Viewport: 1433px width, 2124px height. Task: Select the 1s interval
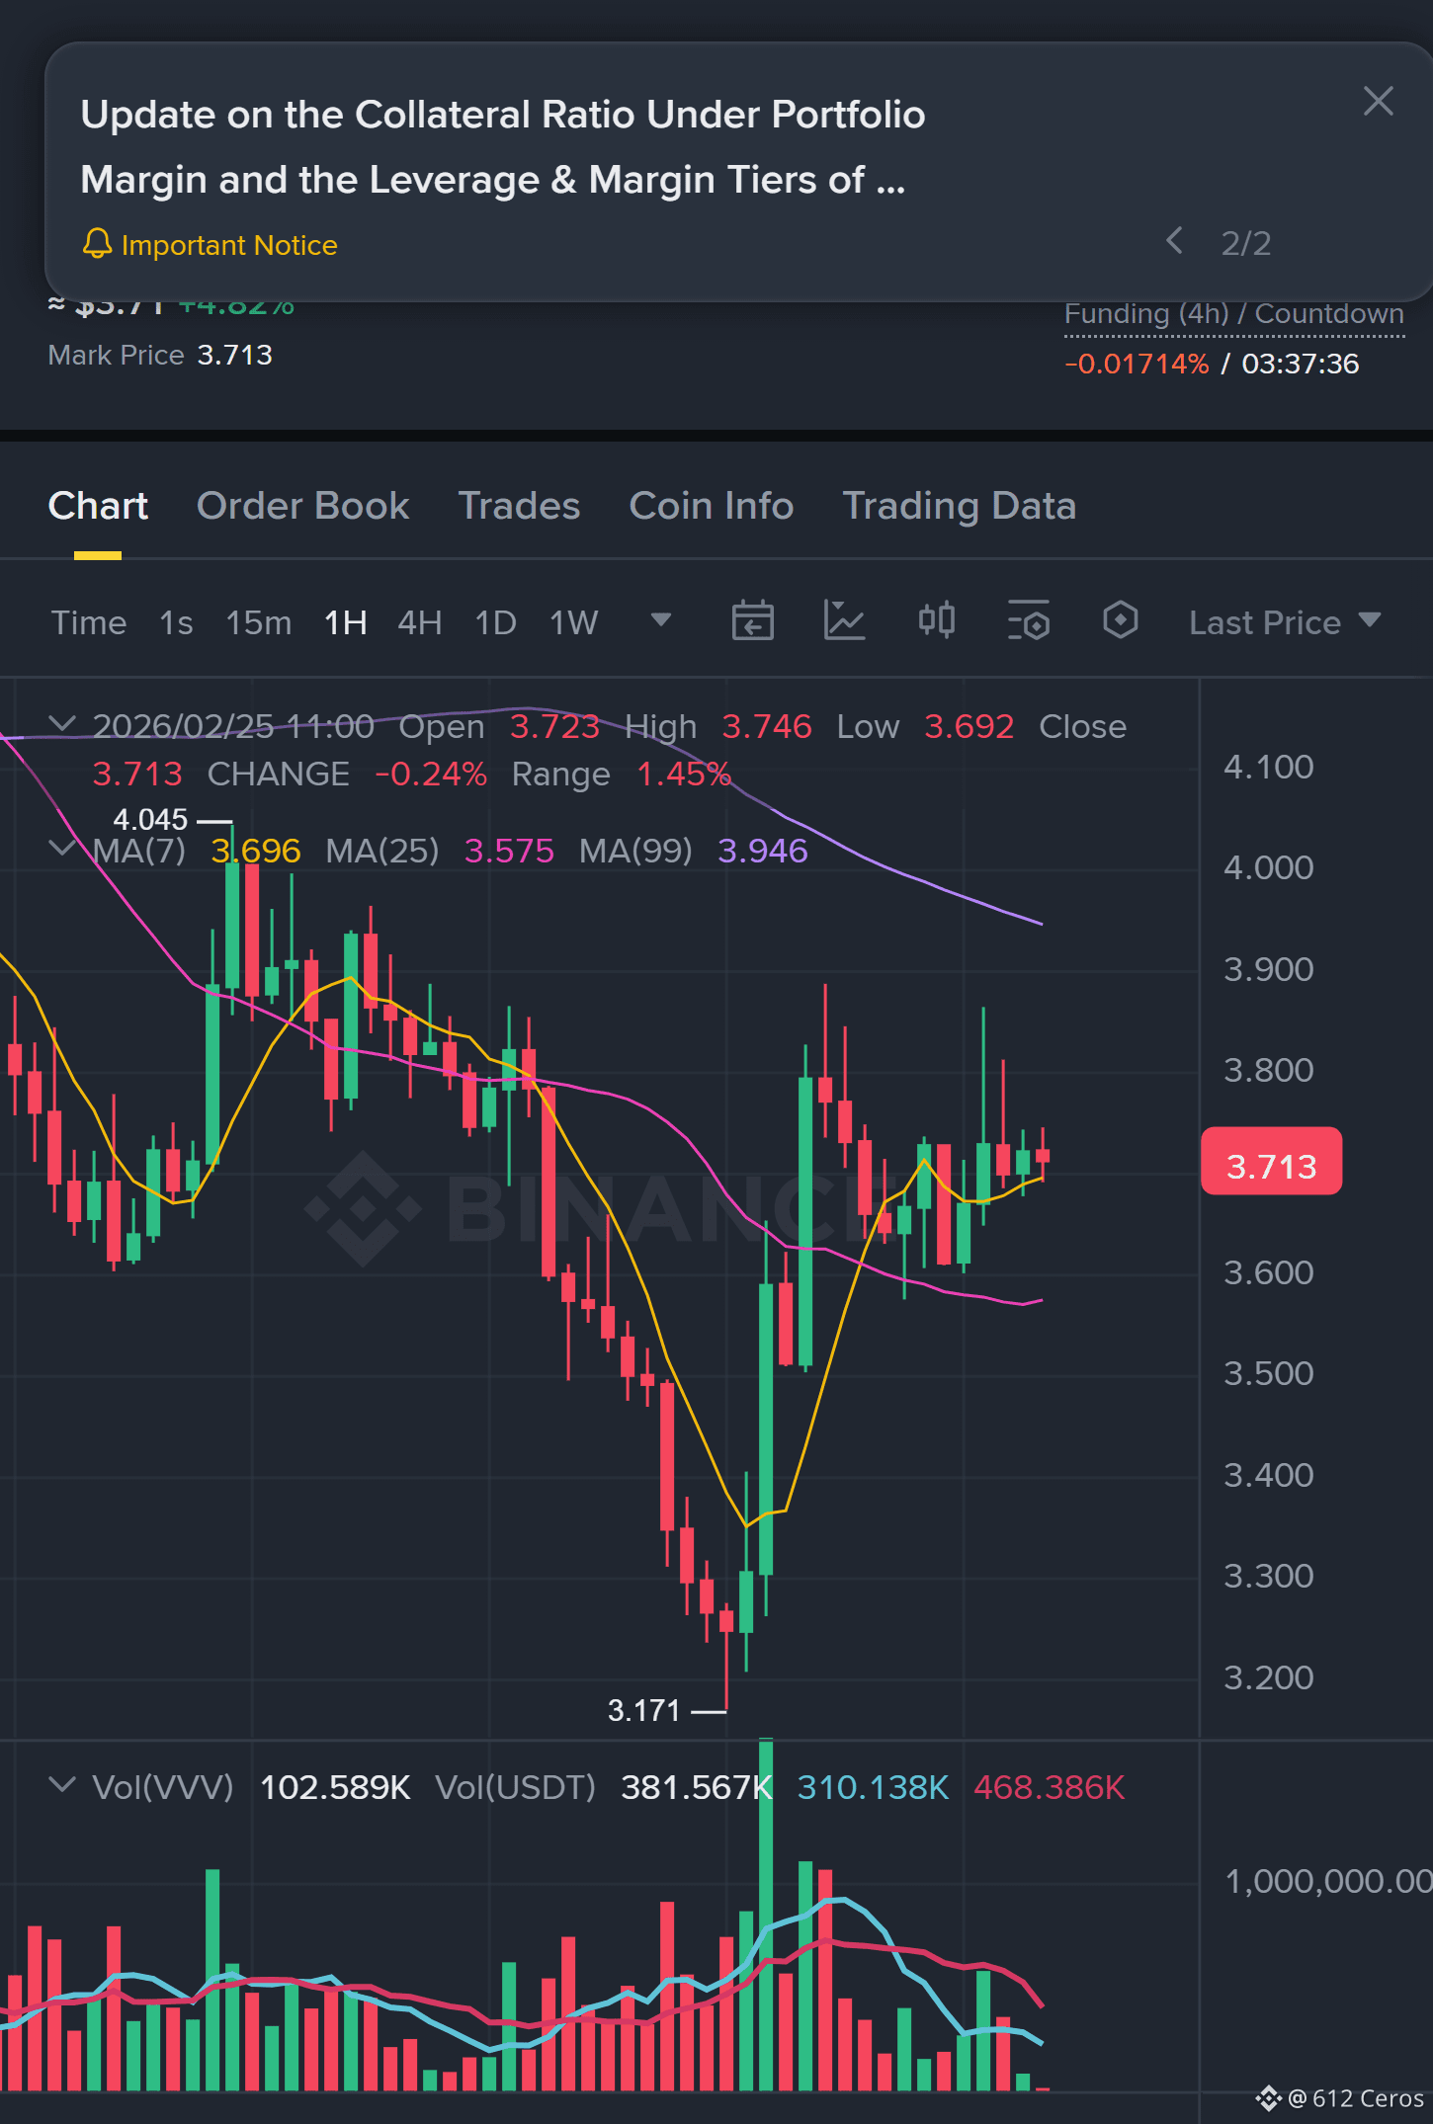coord(176,623)
